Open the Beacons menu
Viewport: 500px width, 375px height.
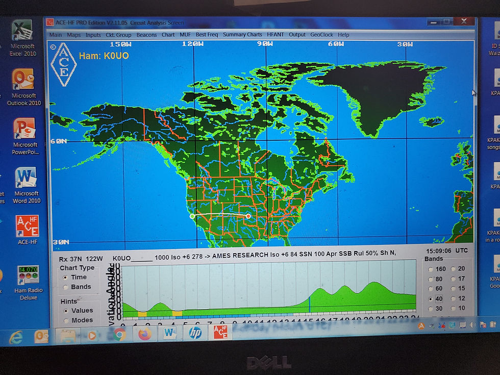[146, 35]
